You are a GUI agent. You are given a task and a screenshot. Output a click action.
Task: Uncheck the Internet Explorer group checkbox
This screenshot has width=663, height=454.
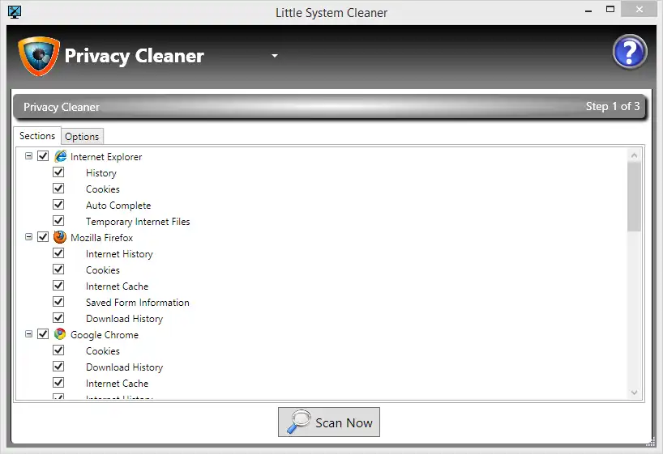[x=43, y=156]
